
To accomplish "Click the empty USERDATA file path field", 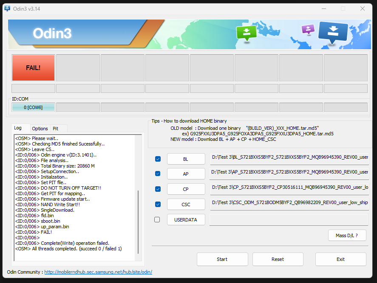I will pos(289,220).
